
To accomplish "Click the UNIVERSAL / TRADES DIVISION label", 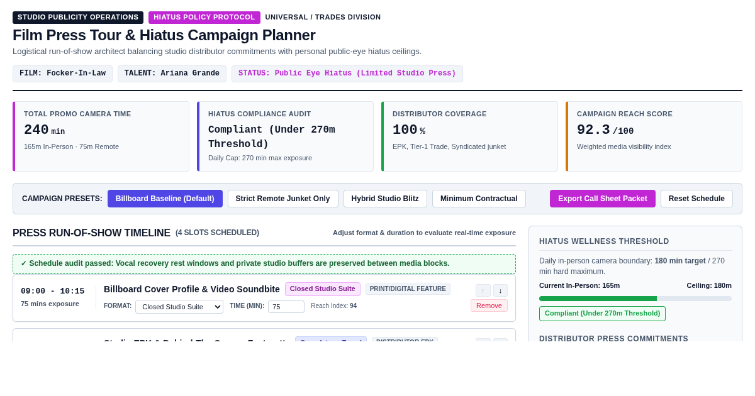I will coord(323,18).
